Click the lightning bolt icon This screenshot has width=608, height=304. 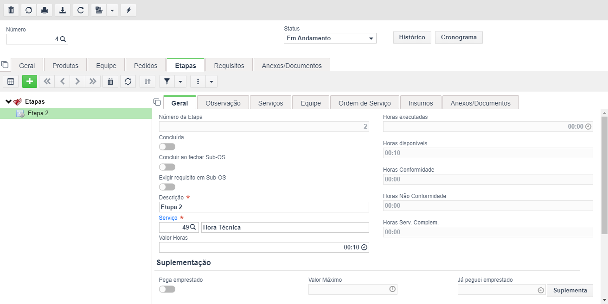tap(128, 10)
